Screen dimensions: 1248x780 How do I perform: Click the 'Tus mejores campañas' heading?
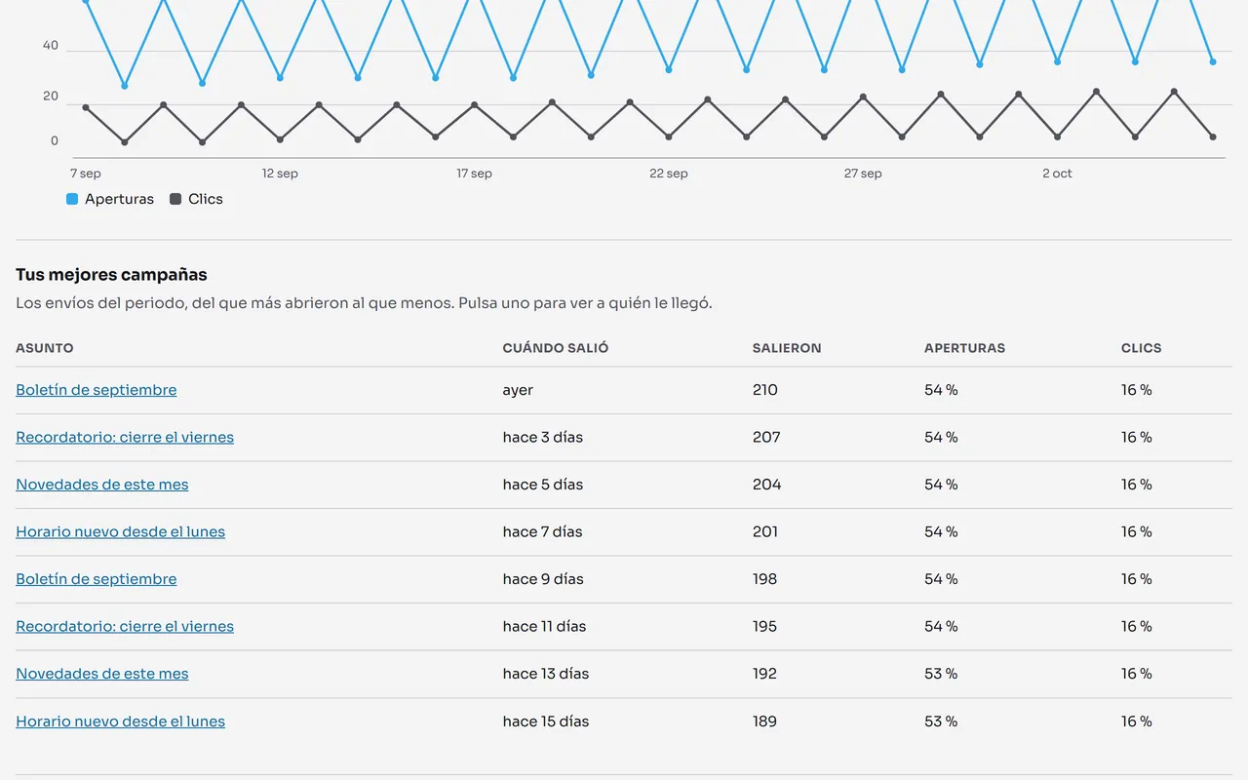pos(111,275)
